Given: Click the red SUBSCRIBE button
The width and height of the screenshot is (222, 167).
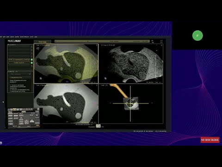Looking at the screenshot, I should point(210,140).
